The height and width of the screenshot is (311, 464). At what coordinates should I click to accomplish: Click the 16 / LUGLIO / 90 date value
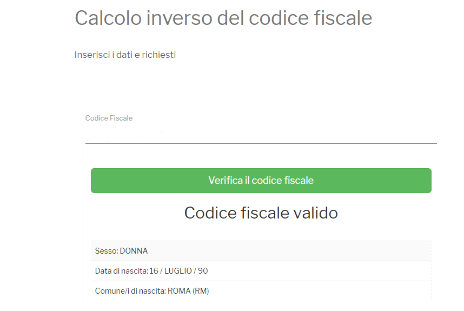(x=179, y=271)
